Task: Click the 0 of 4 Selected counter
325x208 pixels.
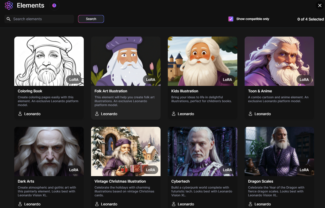Action: (x=310, y=19)
